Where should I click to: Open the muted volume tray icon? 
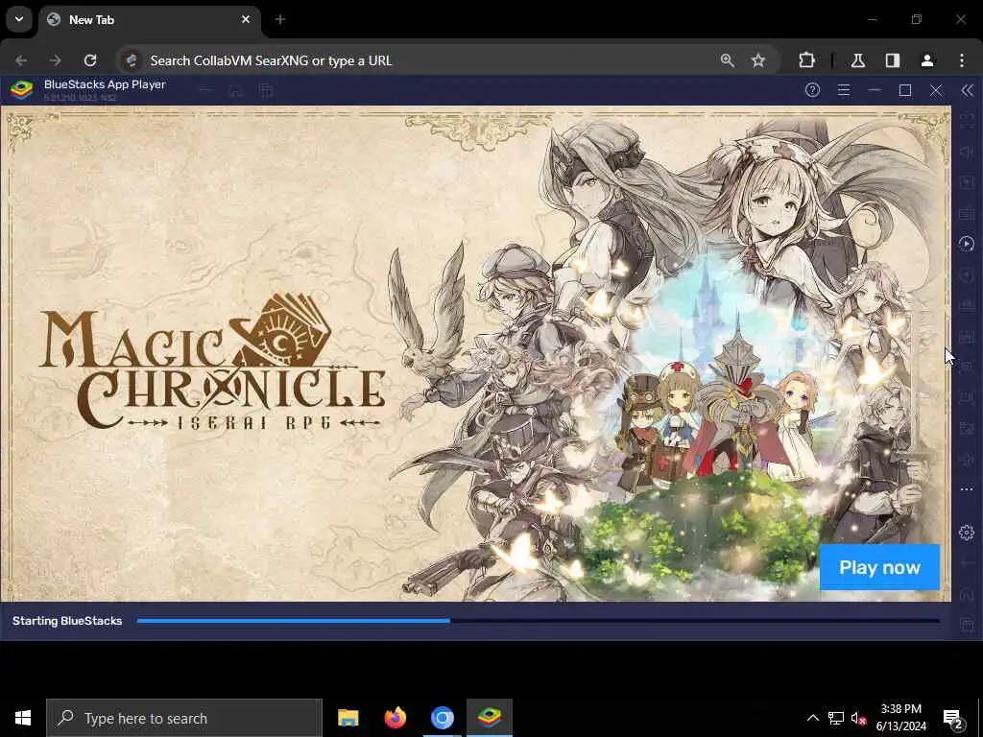coord(858,718)
